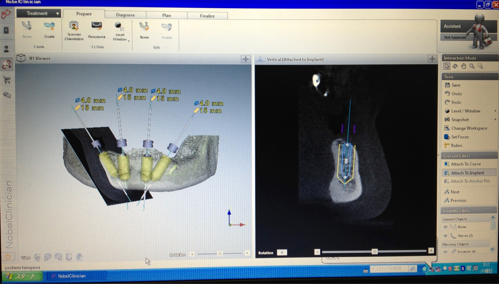
Task: Expand the Level / Window tool options arrow
Action: coord(495,111)
